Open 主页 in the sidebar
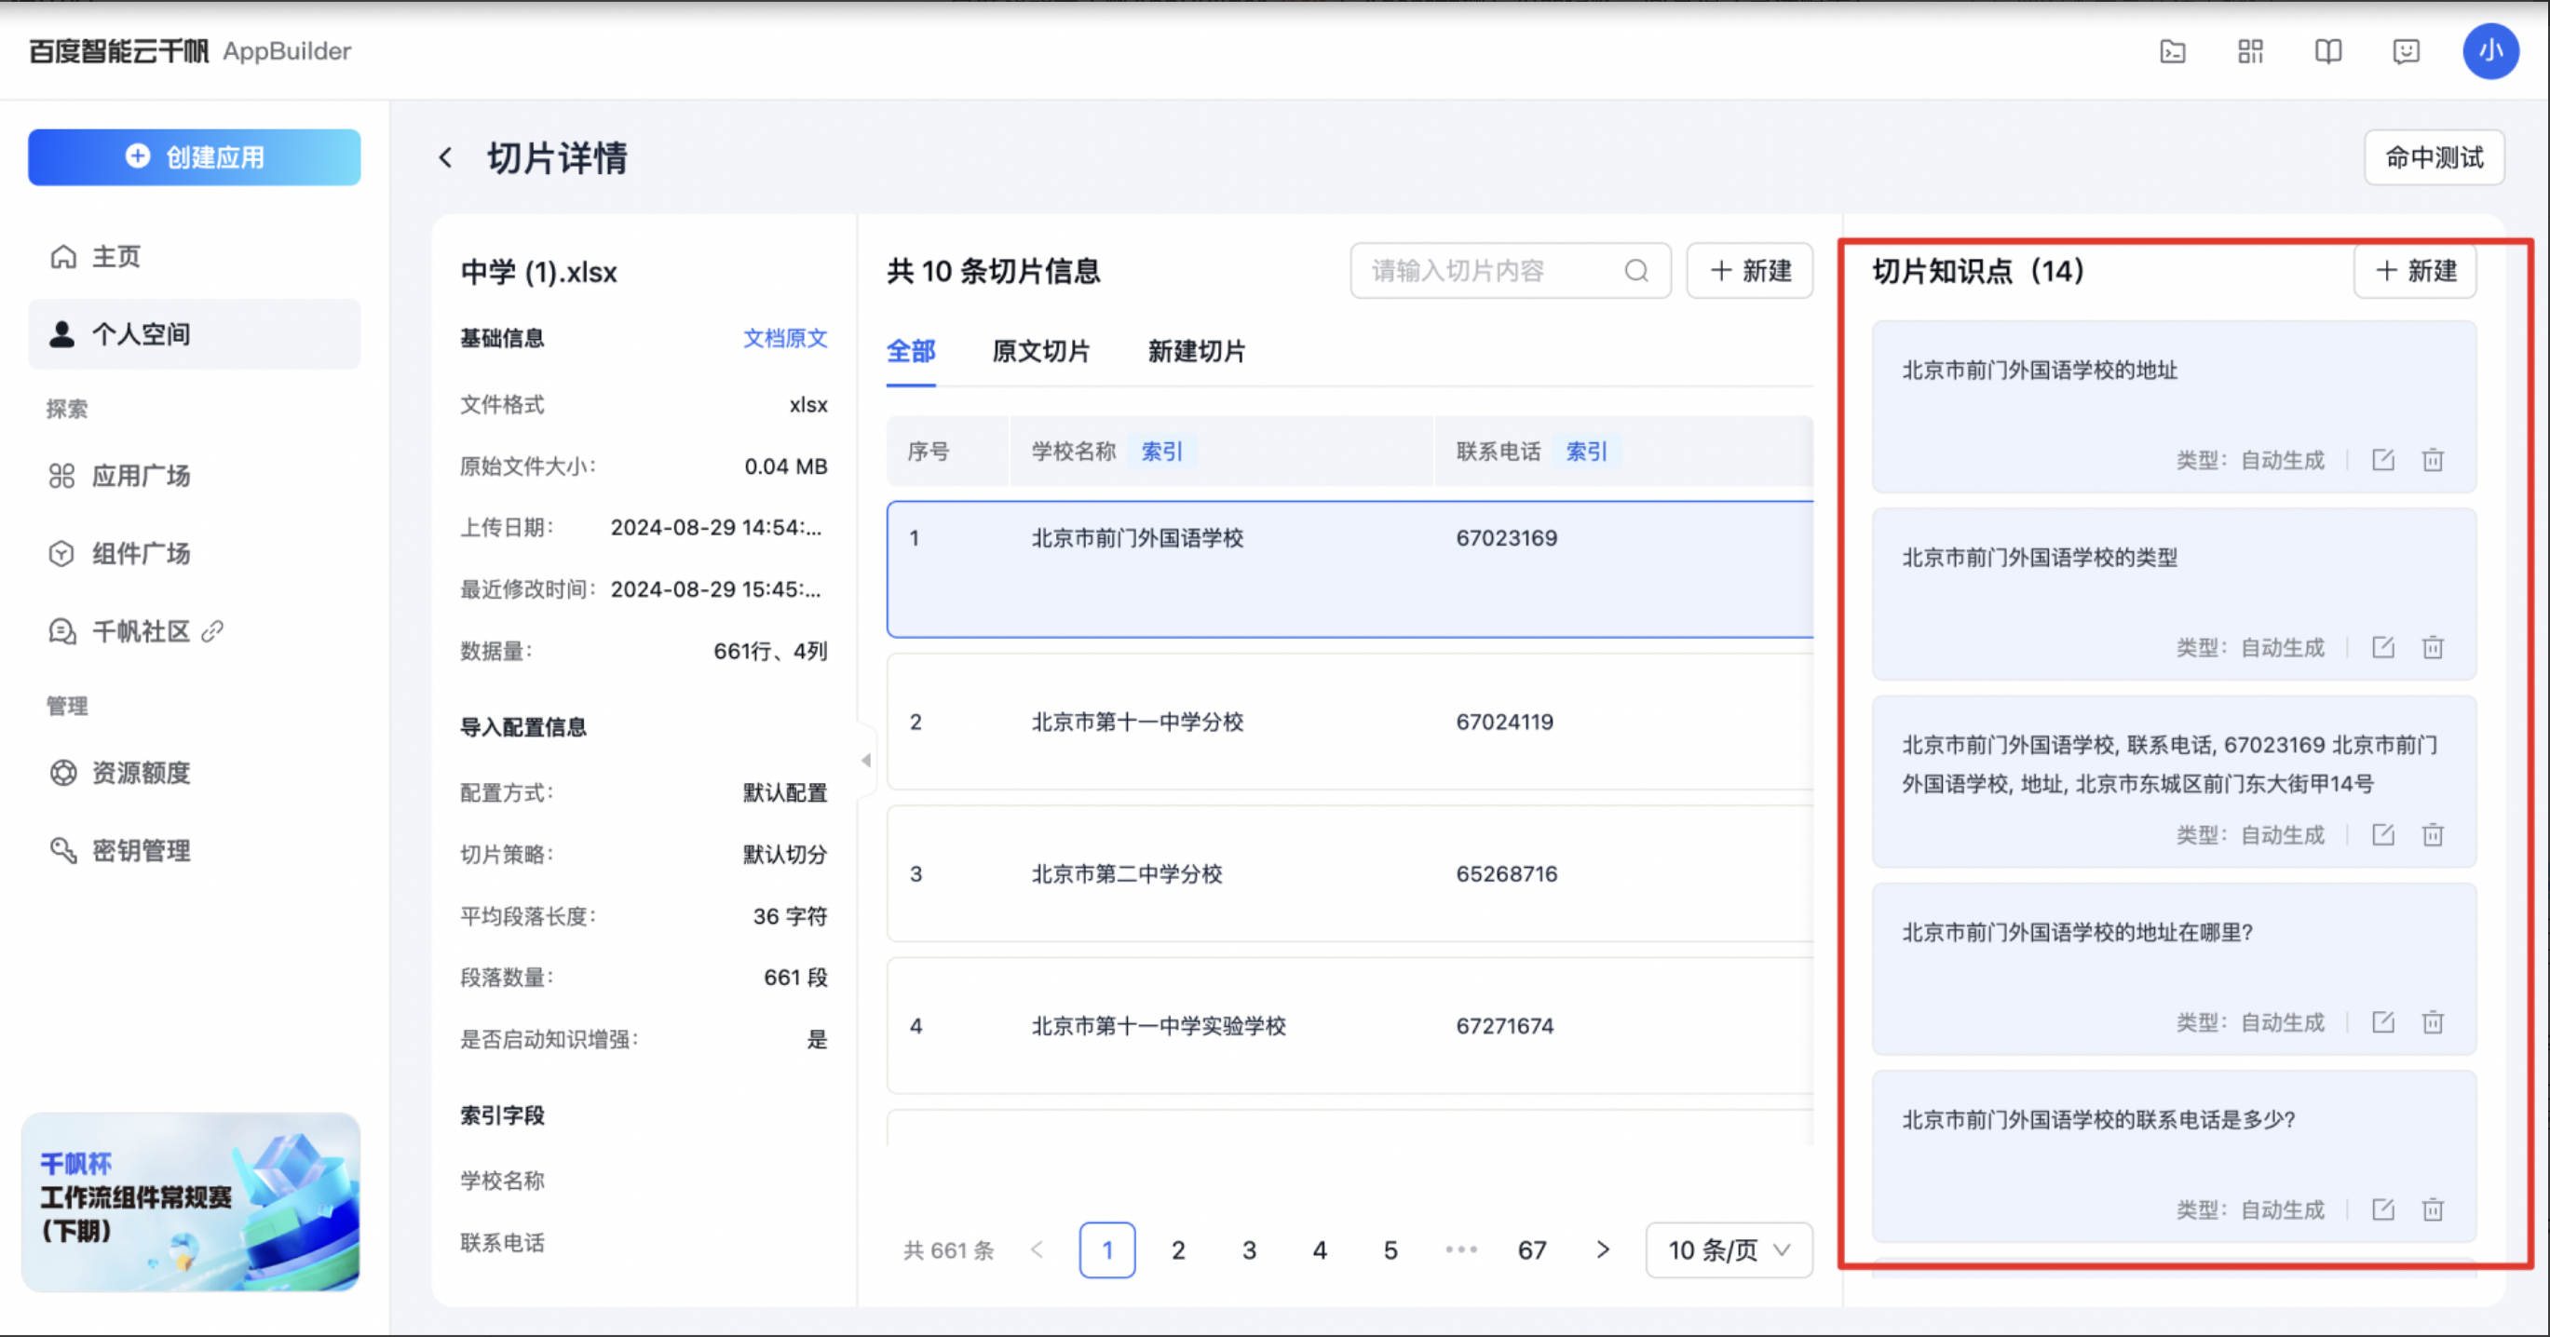The width and height of the screenshot is (2550, 1337). click(x=194, y=256)
